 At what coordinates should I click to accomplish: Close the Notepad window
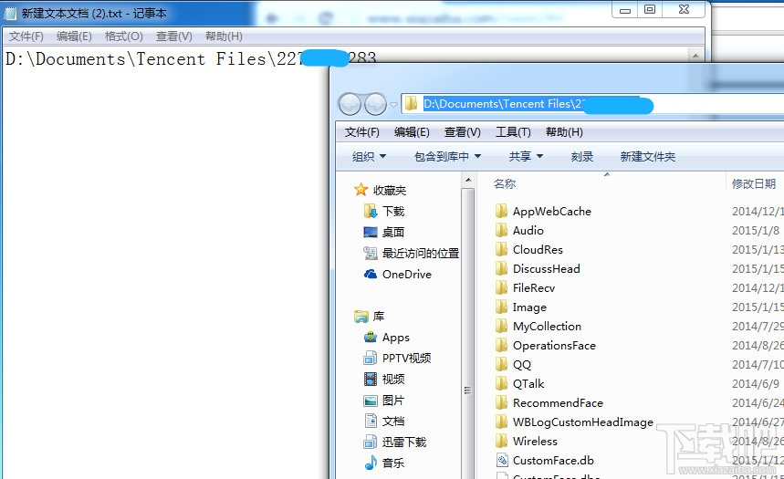click(684, 9)
